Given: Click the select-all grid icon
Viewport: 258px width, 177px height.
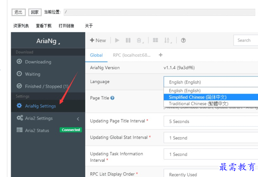Looking at the screenshot, I should (155, 40).
